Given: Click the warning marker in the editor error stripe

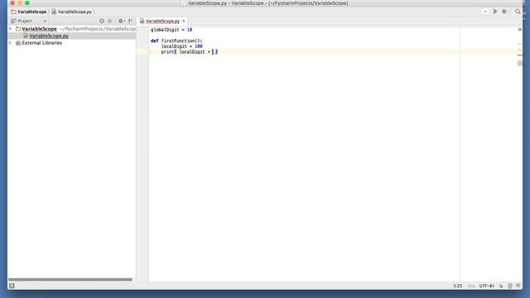Looking at the screenshot, I should tap(520, 63).
